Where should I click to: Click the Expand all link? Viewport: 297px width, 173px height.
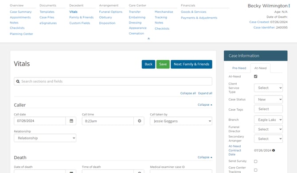click(x=205, y=93)
